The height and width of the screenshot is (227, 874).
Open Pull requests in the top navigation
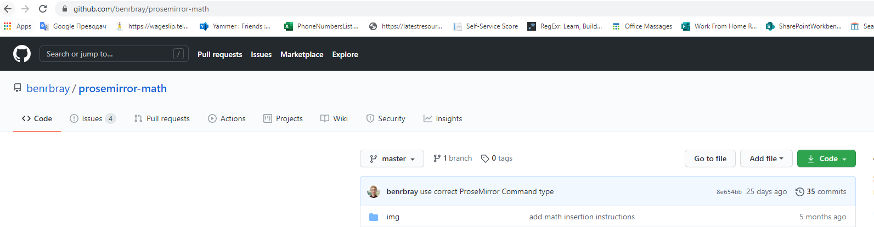pos(219,54)
